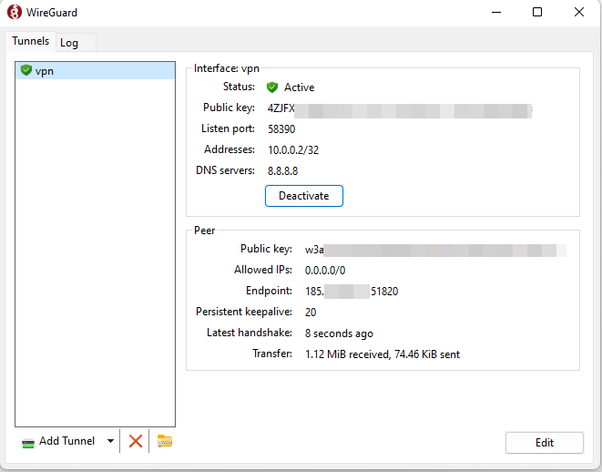Click the WireGuard logo in title bar
Viewport: 602px width, 472px height.
click(15, 13)
